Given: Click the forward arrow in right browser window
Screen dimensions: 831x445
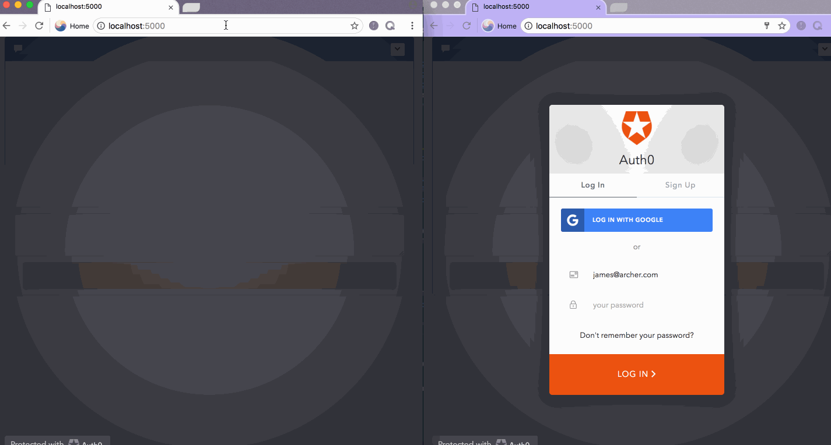Looking at the screenshot, I should point(450,26).
